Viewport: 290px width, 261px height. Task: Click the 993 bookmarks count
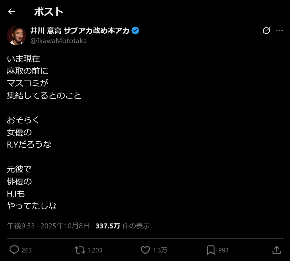click(223, 250)
